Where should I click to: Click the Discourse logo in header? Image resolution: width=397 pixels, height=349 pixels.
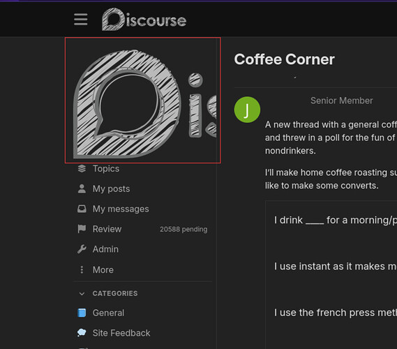pyautogui.click(x=144, y=20)
